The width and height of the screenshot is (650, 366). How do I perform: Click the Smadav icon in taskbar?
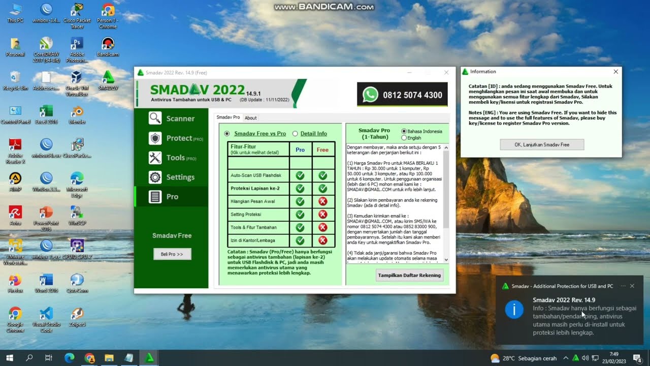click(x=149, y=358)
